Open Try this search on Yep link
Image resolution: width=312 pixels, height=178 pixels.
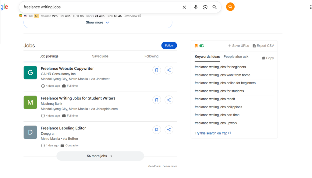point(213,133)
